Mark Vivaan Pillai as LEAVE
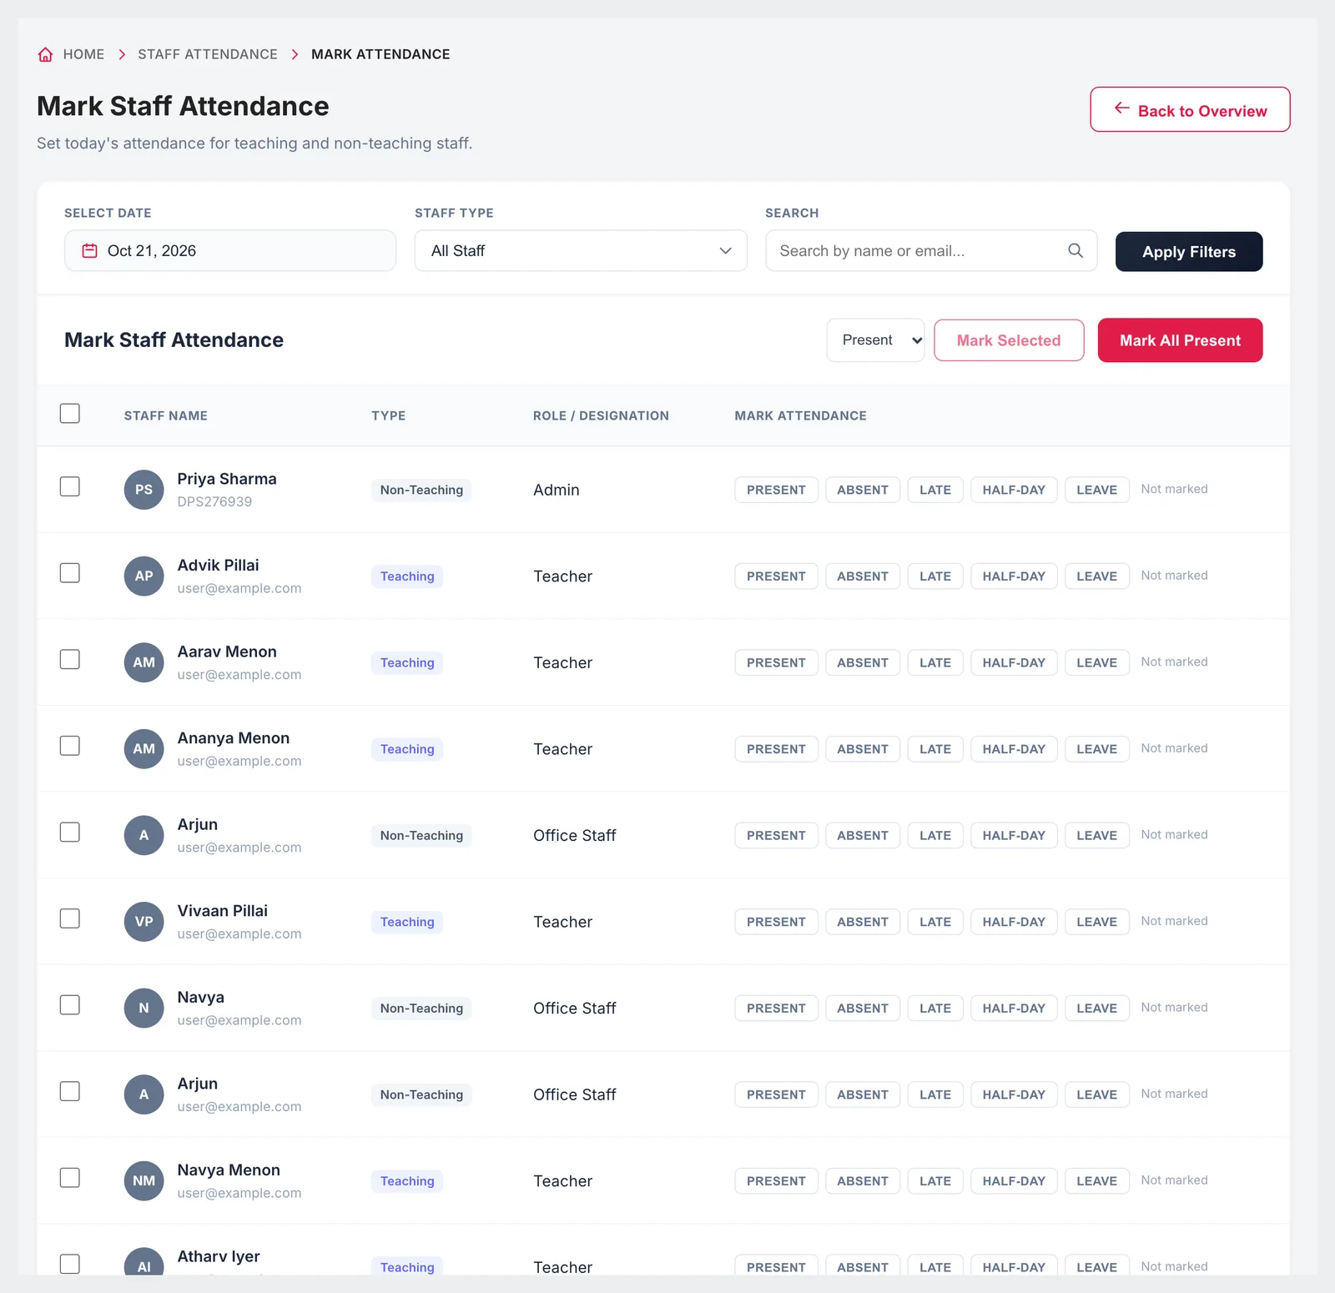 click(x=1096, y=922)
